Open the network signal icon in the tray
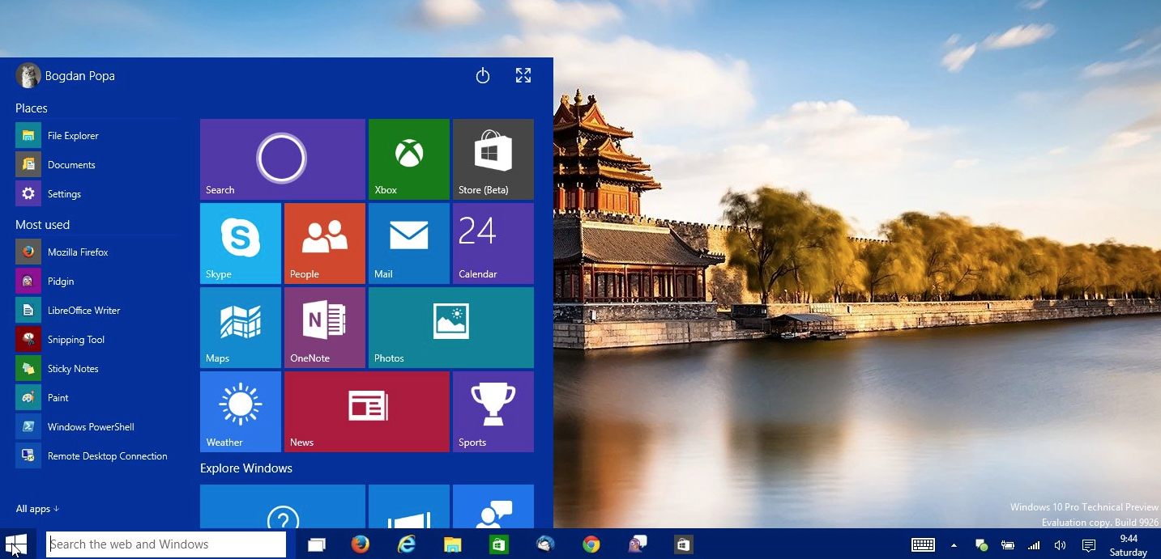 click(x=1034, y=545)
